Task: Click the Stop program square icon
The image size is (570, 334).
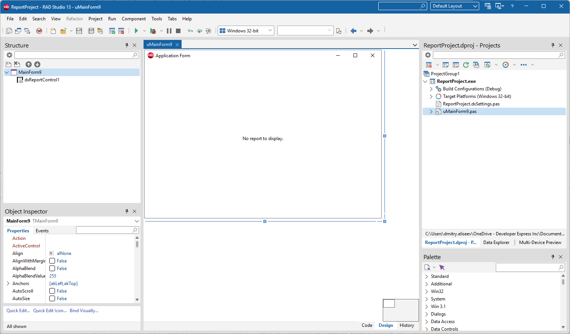Action: [178, 31]
